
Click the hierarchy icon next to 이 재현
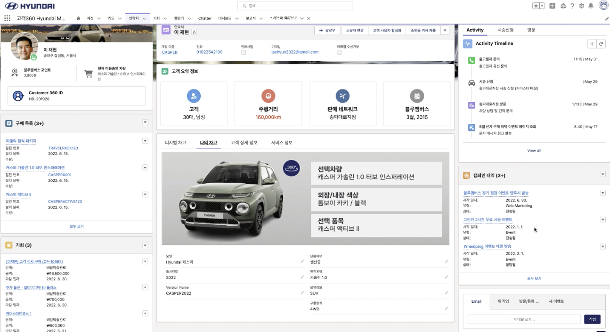point(194,32)
